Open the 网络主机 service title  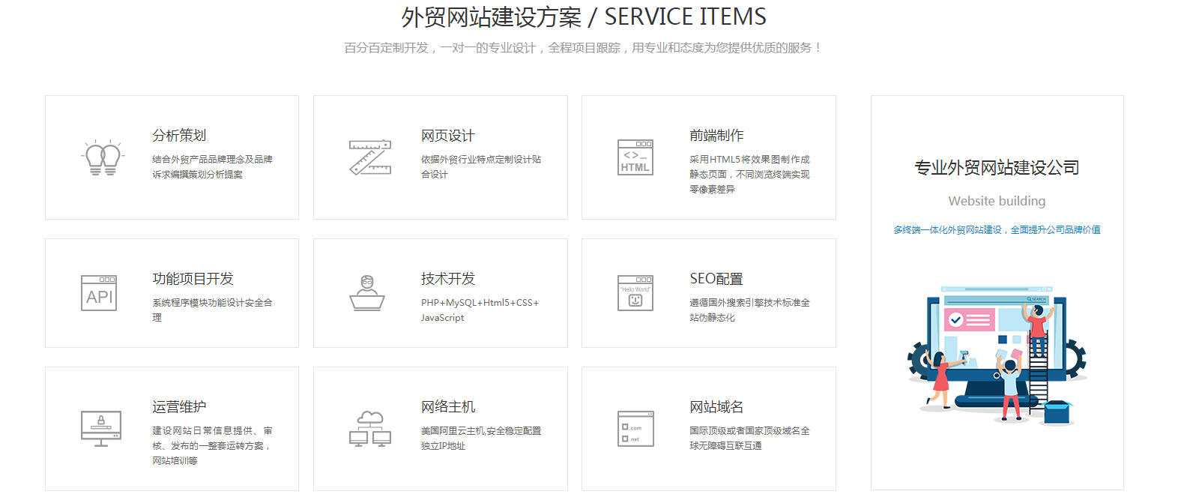coord(447,407)
